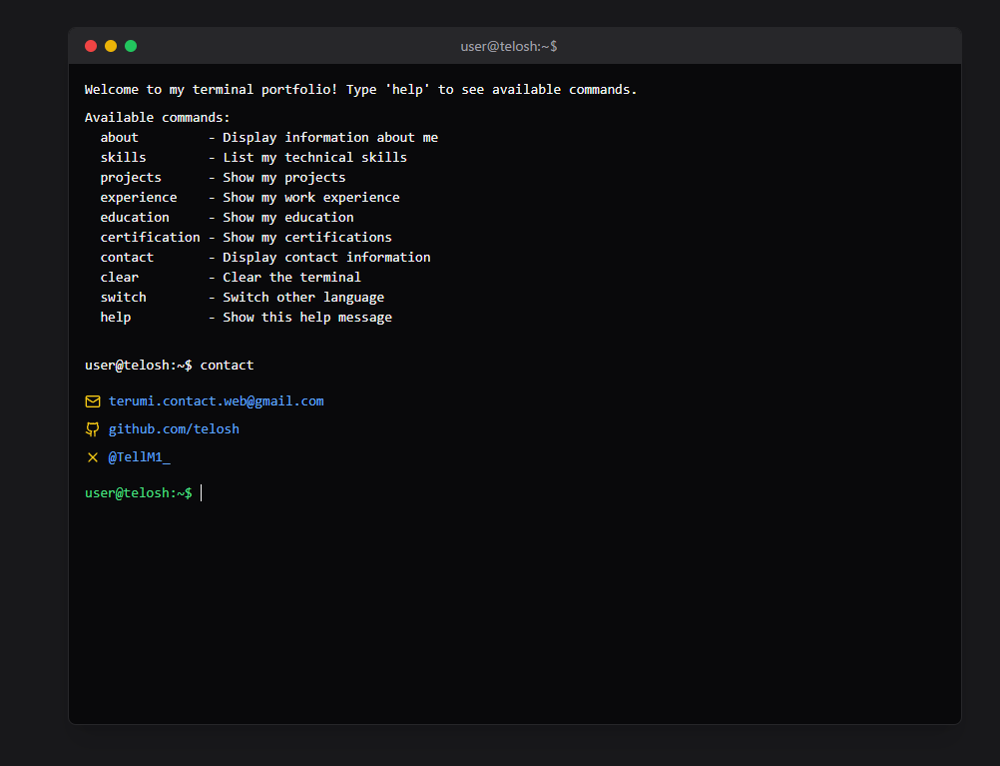Focus the terminal command input cursor
The image size is (1000, 766).
point(201,493)
